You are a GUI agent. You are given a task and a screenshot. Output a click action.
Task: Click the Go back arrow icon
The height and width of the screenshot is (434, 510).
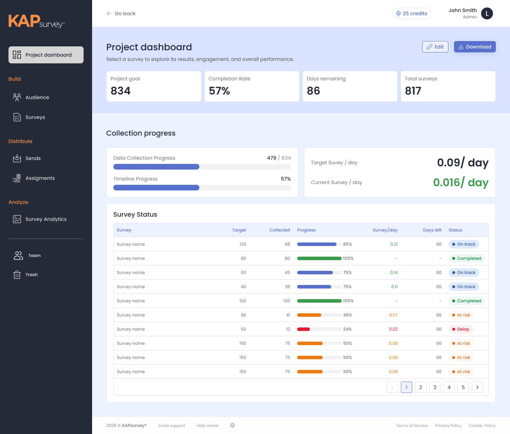pos(109,13)
